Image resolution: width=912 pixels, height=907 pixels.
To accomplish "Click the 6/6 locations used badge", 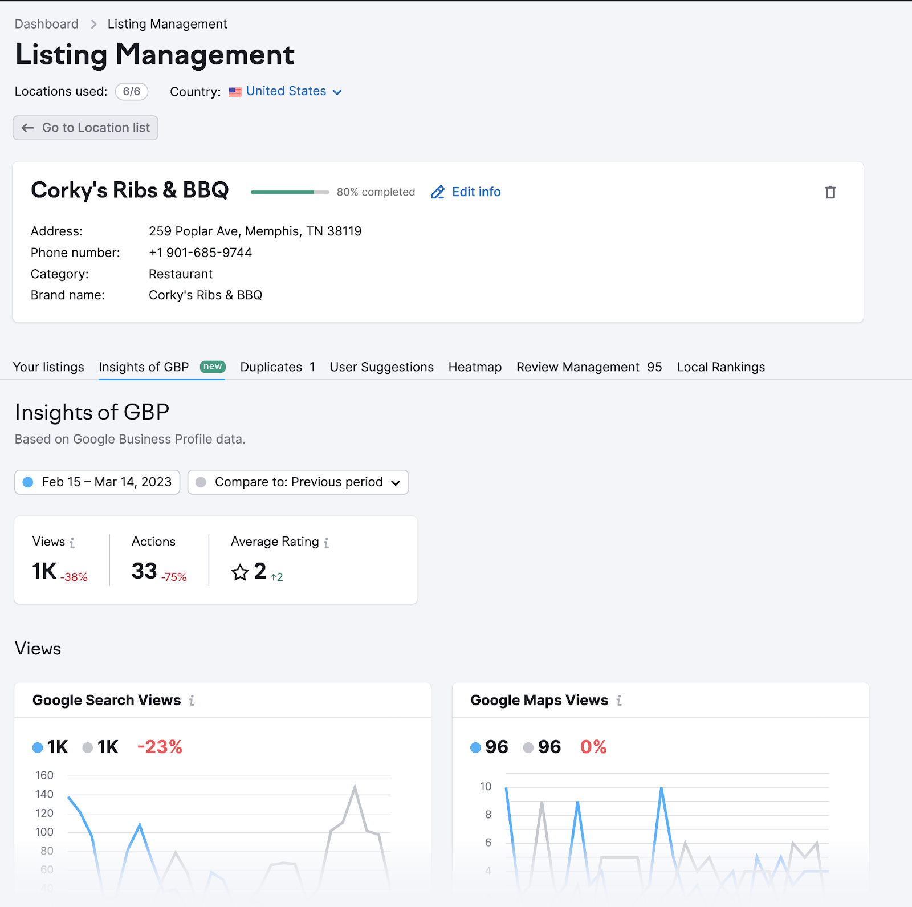I will coord(132,92).
